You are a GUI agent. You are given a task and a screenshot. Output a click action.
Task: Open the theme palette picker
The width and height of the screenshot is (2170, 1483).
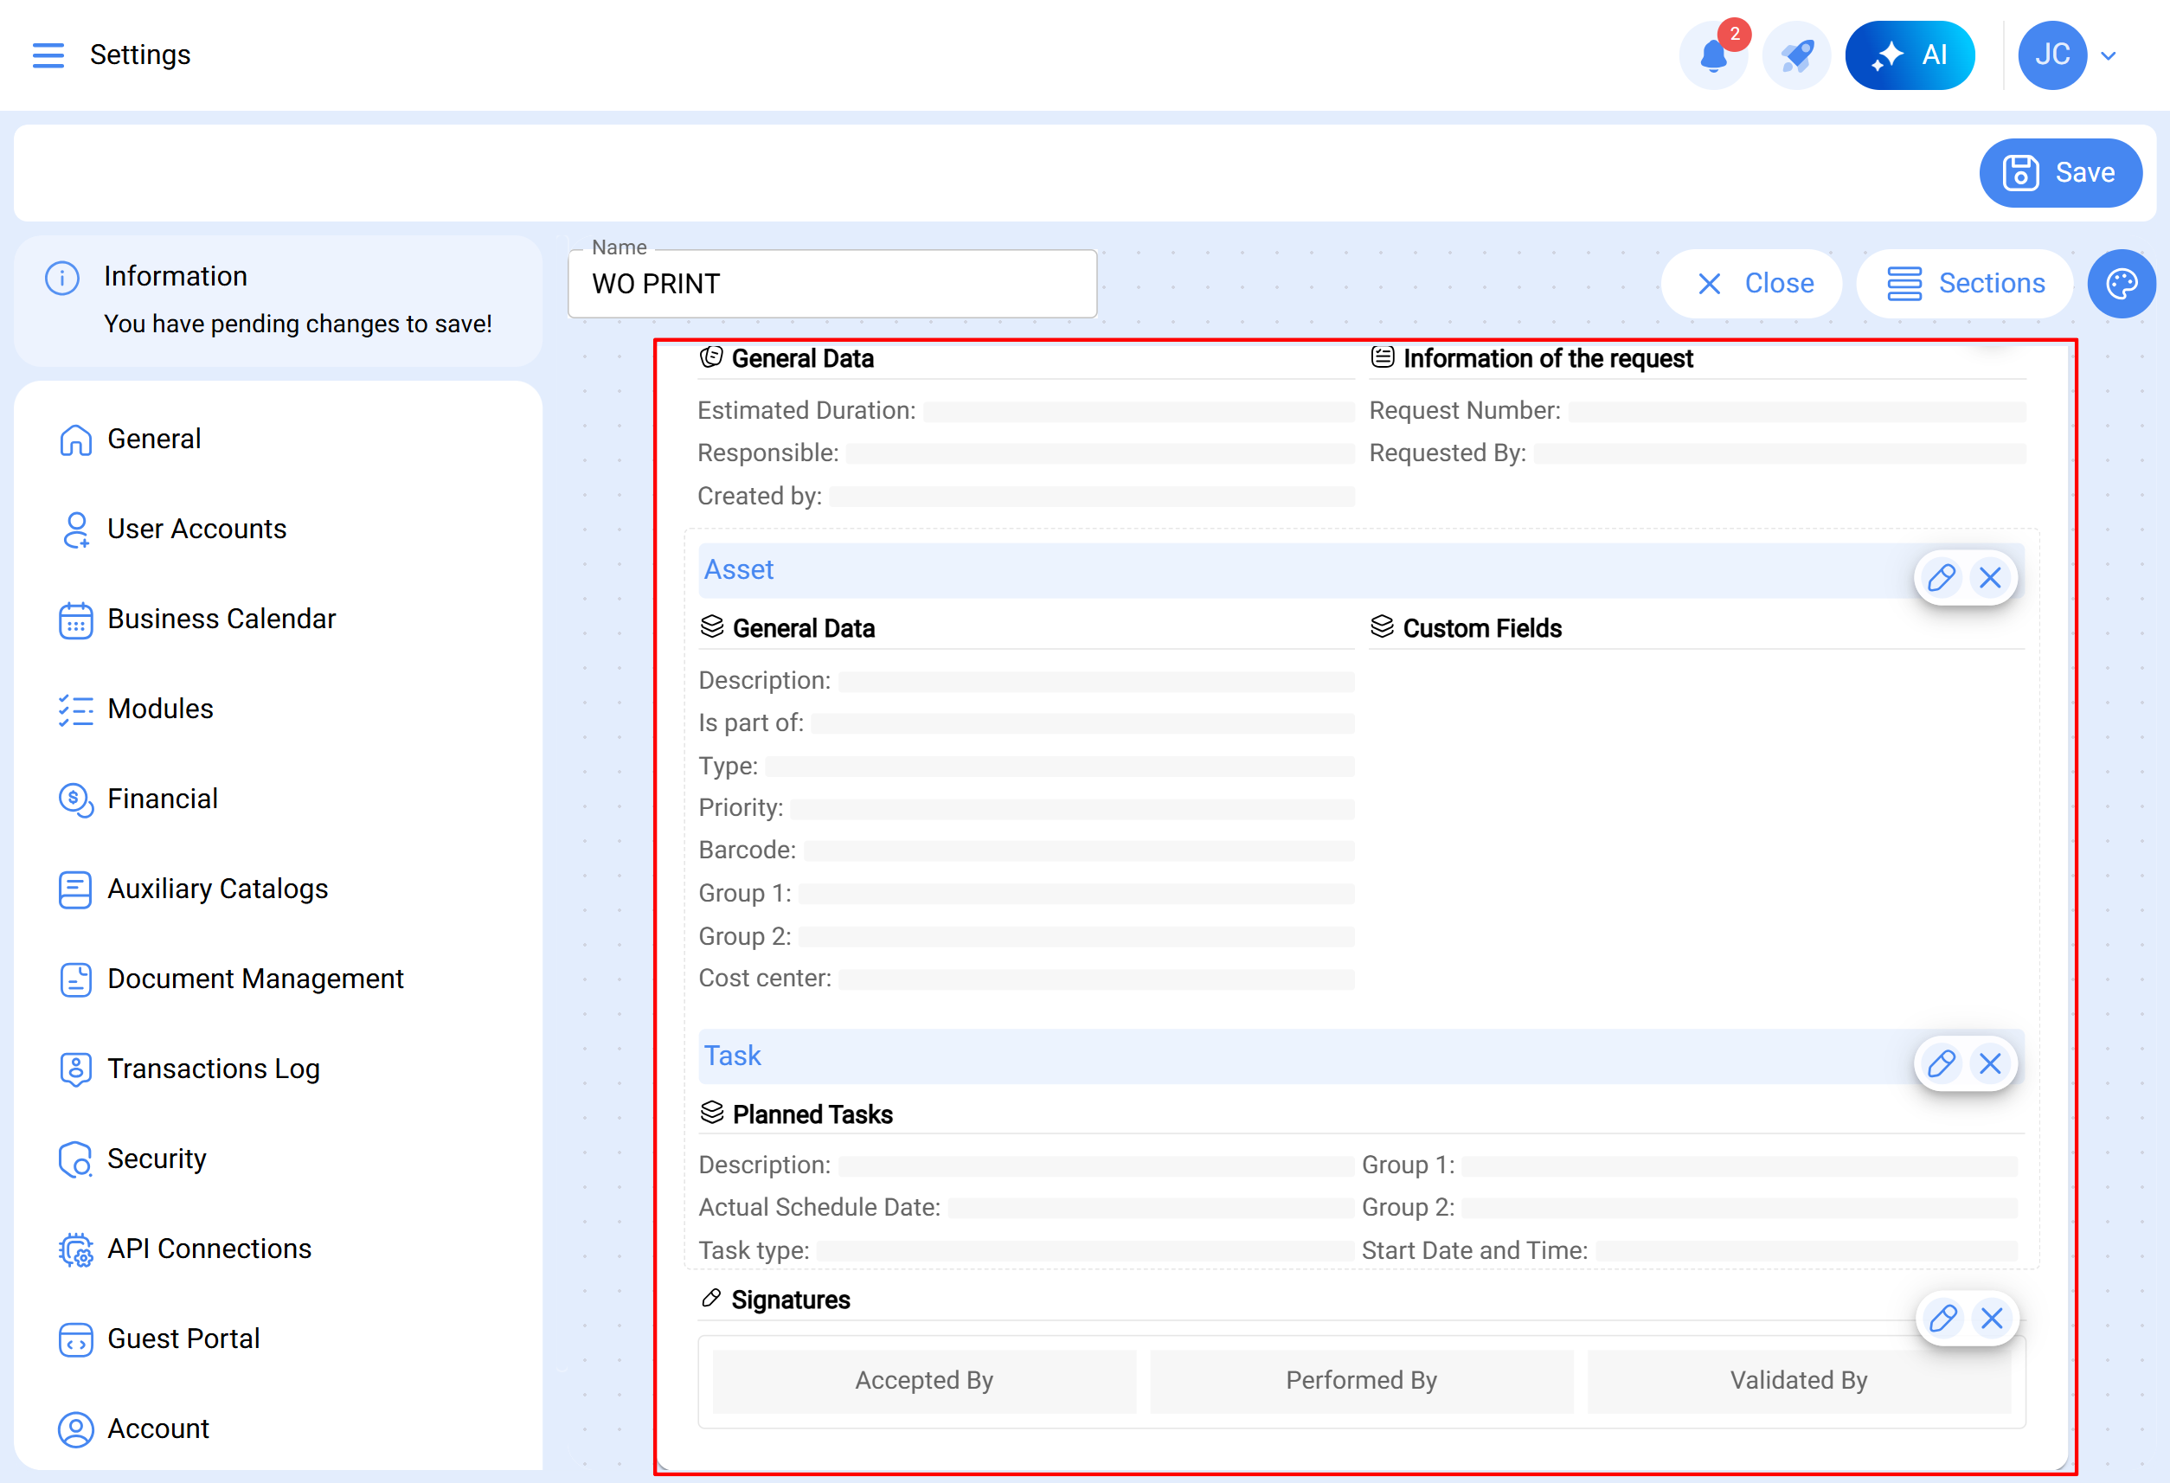click(x=2122, y=283)
